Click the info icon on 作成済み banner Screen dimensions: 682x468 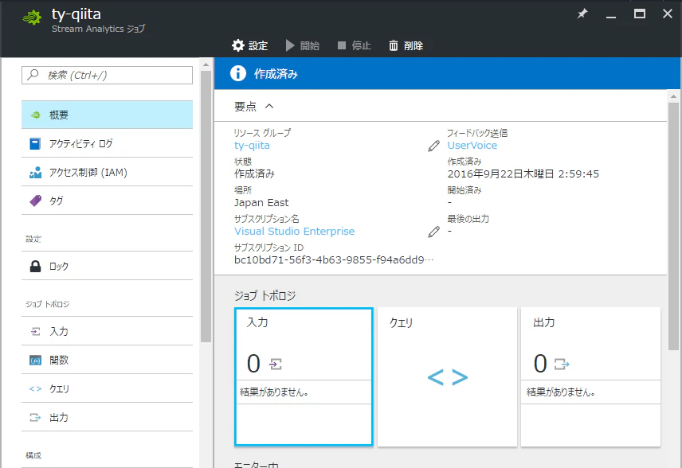[x=238, y=73]
